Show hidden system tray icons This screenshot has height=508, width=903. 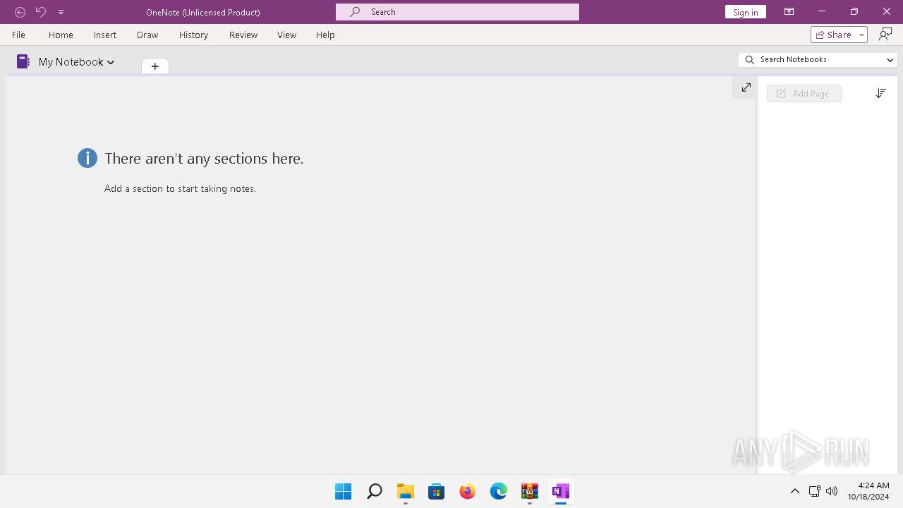[795, 491]
